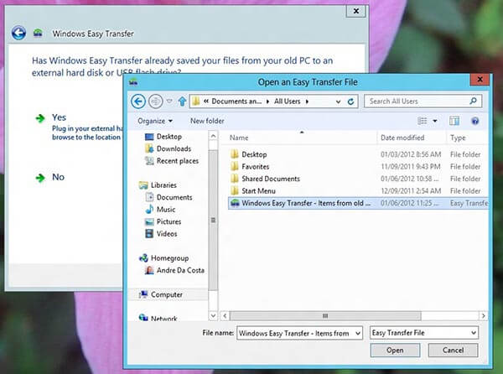503x374 pixels.
Task: Click the Cancel button
Action: pyautogui.click(x=453, y=351)
